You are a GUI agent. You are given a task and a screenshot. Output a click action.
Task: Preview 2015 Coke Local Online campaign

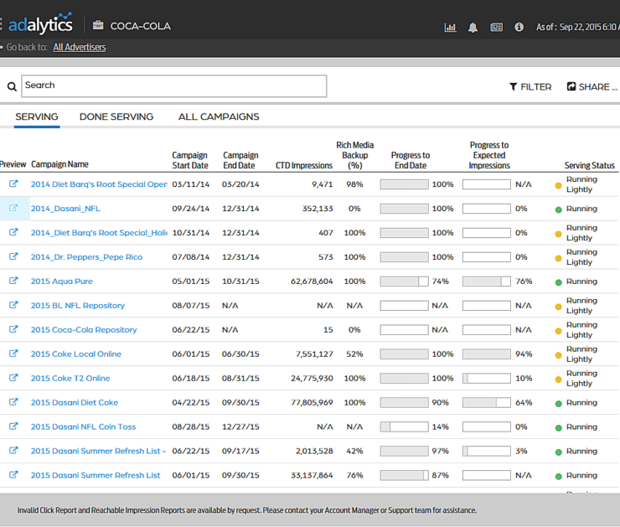(13, 354)
